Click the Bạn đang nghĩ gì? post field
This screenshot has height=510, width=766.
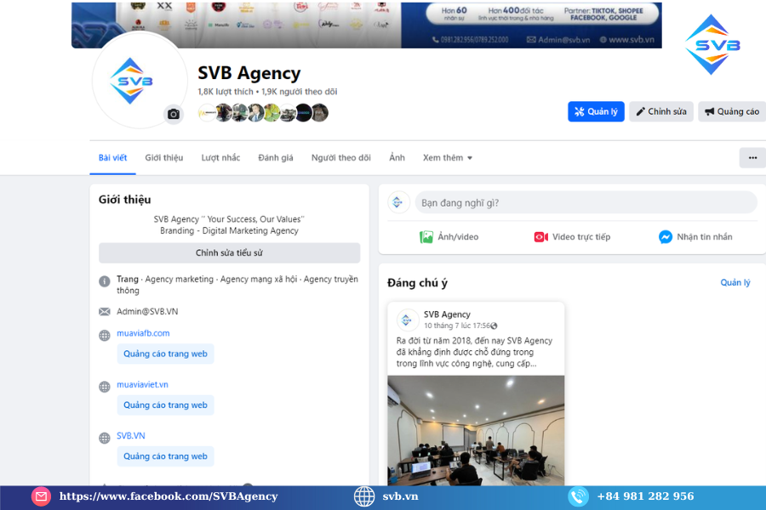click(586, 202)
